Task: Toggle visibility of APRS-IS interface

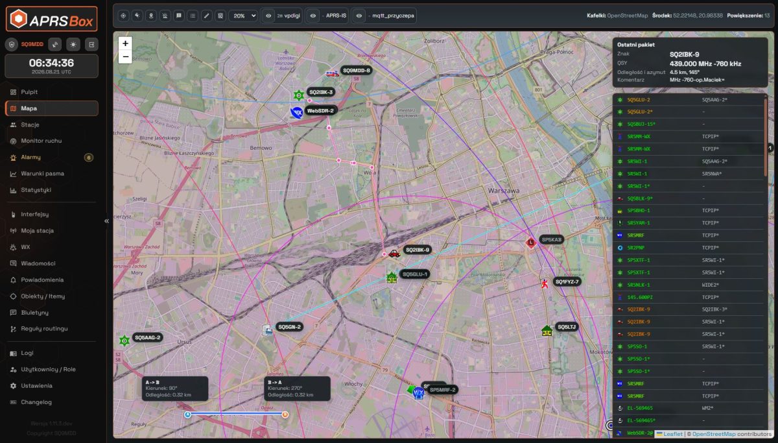Action: [x=314, y=16]
